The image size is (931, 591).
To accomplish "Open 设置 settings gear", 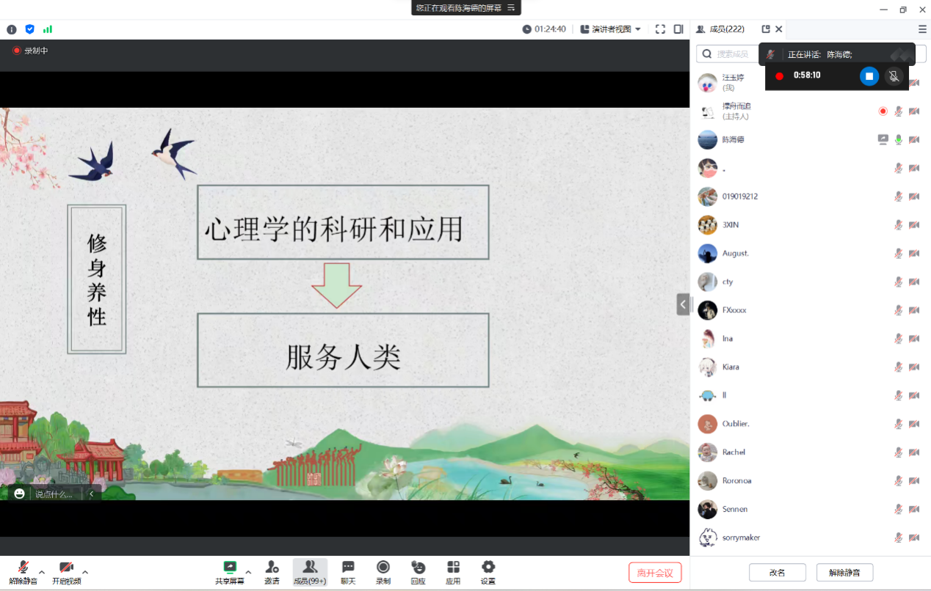I will tap(488, 568).
